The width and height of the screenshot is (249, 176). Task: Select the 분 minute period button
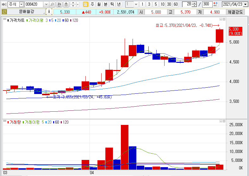[106, 4]
